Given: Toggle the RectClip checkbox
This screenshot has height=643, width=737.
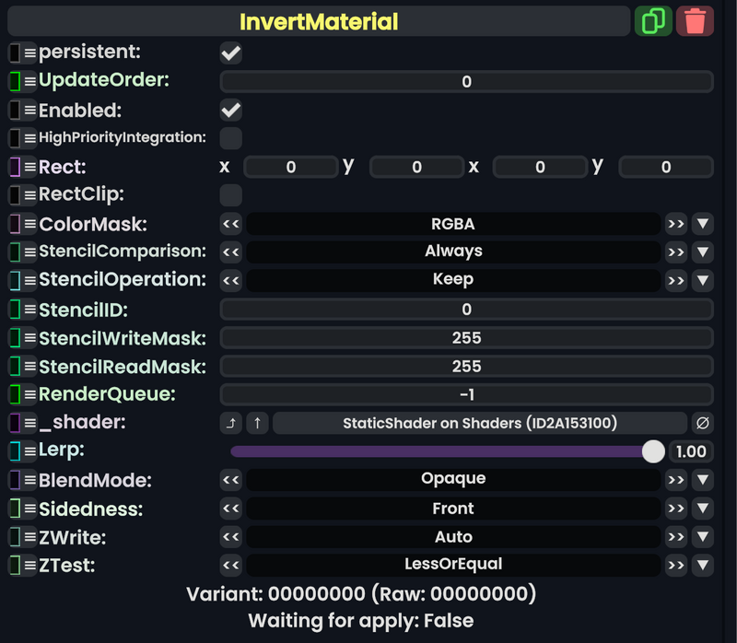Looking at the screenshot, I should [230, 194].
